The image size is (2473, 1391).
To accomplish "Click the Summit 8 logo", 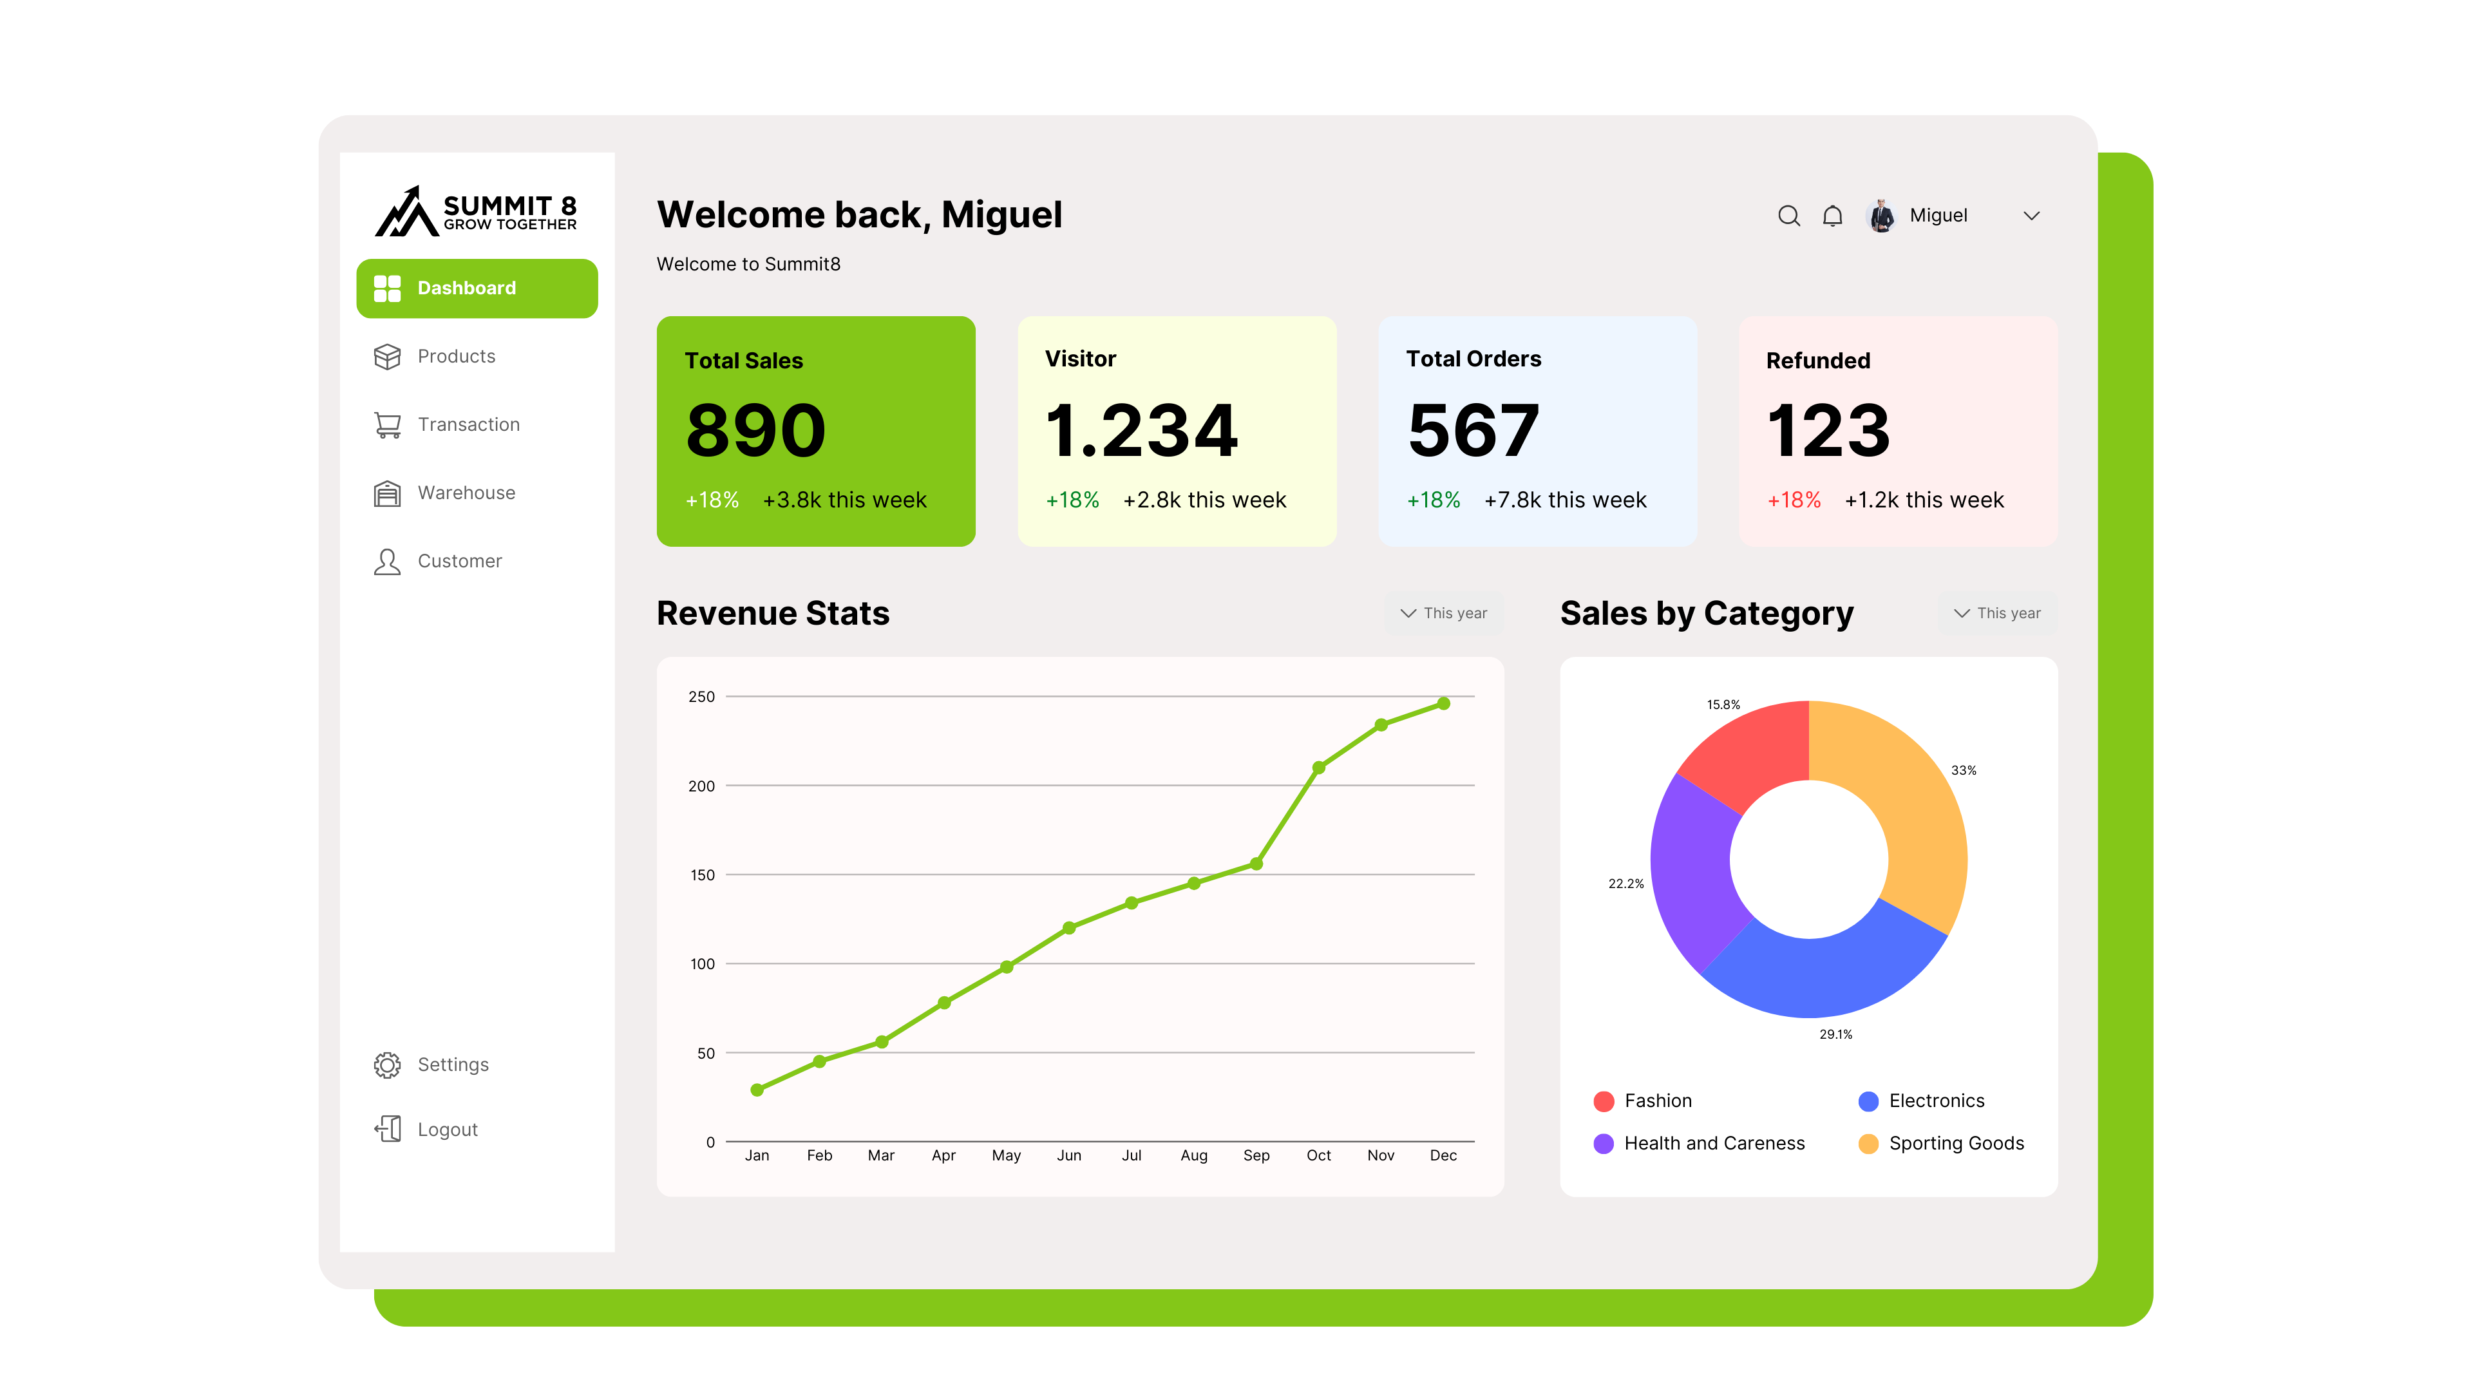I will point(476,211).
